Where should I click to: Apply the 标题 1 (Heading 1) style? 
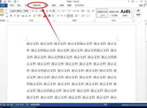125,13
